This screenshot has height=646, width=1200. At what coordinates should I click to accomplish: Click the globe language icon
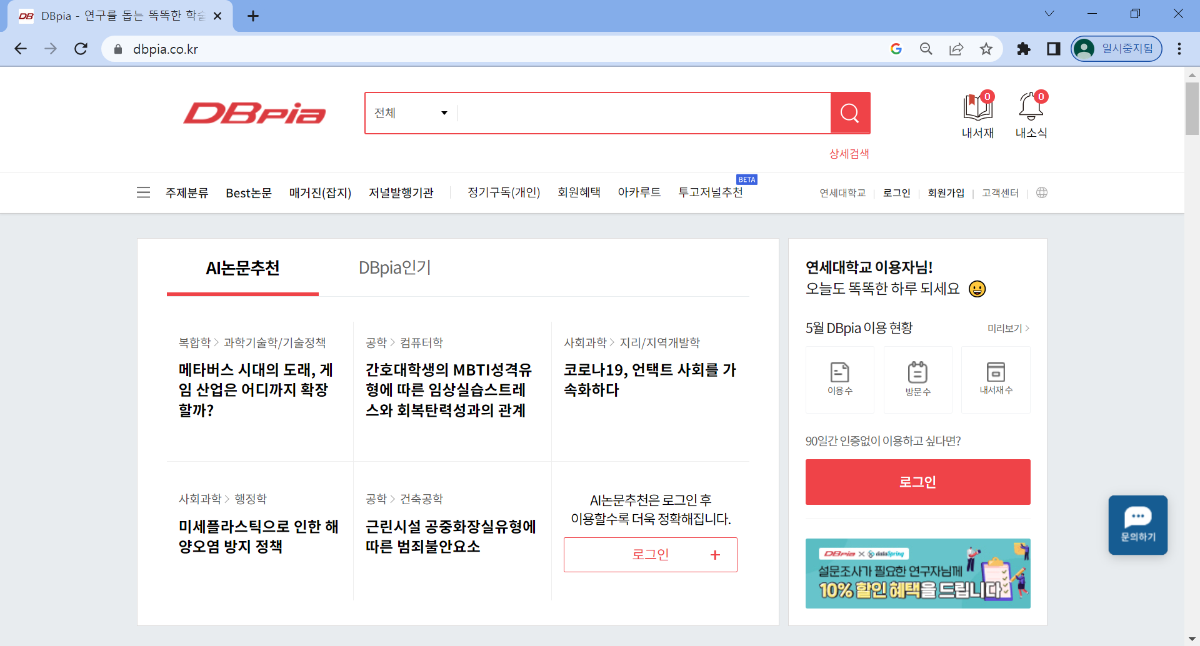[1041, 192]
